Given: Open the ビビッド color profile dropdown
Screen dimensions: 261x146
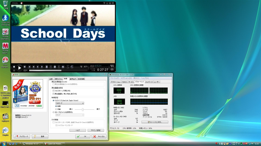Looking at the screenshot, I should click(x=70, y=115).
